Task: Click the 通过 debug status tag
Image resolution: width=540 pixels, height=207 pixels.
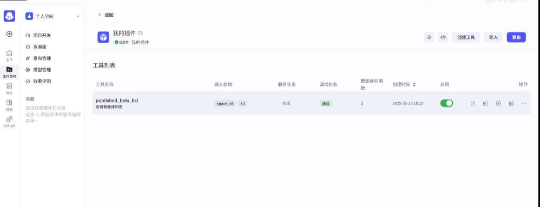Action: coord(325,103)
